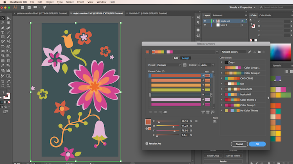Select the Type tool in the toolbar
The image size is (293, 164).
pos(3,32)
